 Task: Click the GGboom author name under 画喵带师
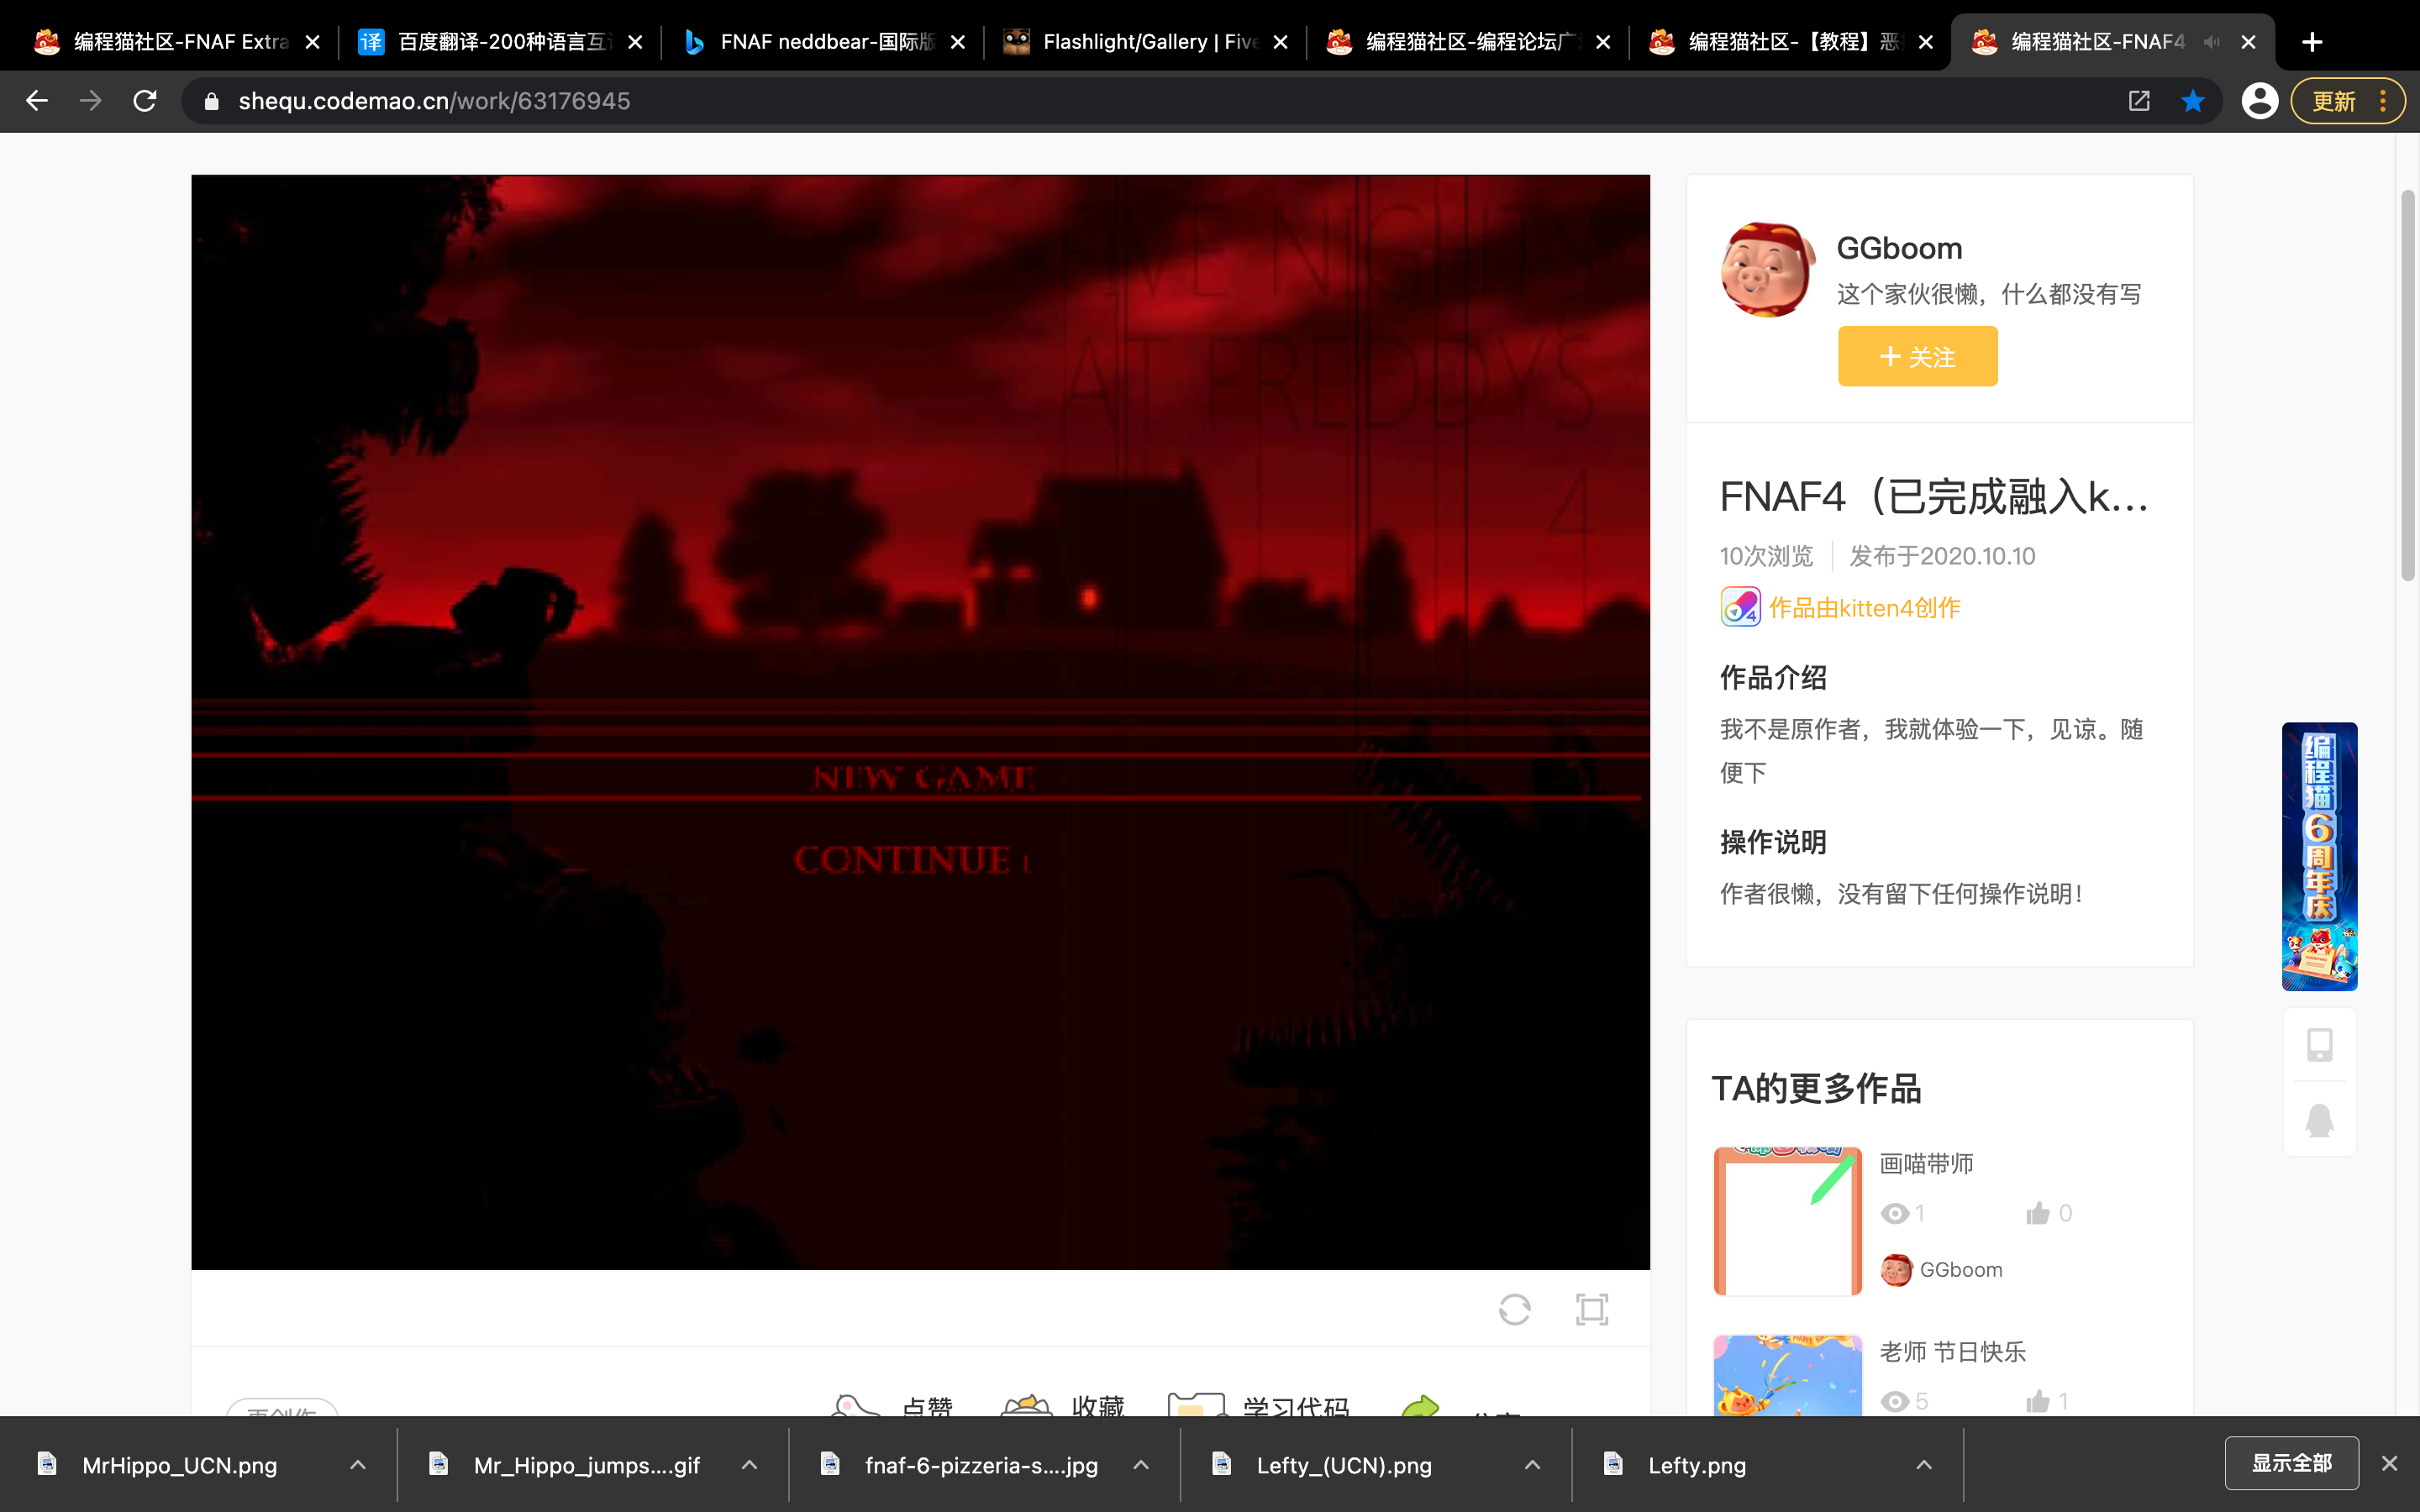pyautogui.click(x=1961, y=1270)
